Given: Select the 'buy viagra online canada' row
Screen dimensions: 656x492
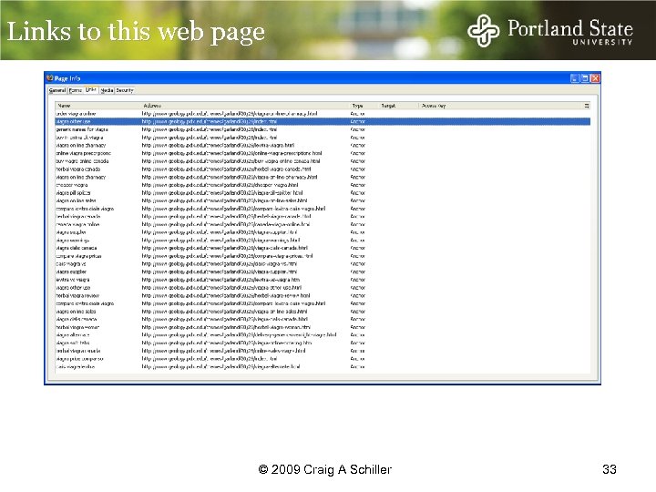Looking at the screenshot, I should (323, 161).
